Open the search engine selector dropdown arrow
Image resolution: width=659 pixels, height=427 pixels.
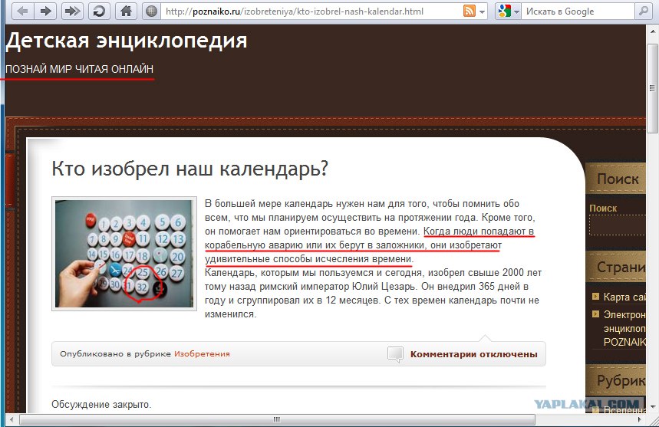pyautogui.click(x=517, y=11)
